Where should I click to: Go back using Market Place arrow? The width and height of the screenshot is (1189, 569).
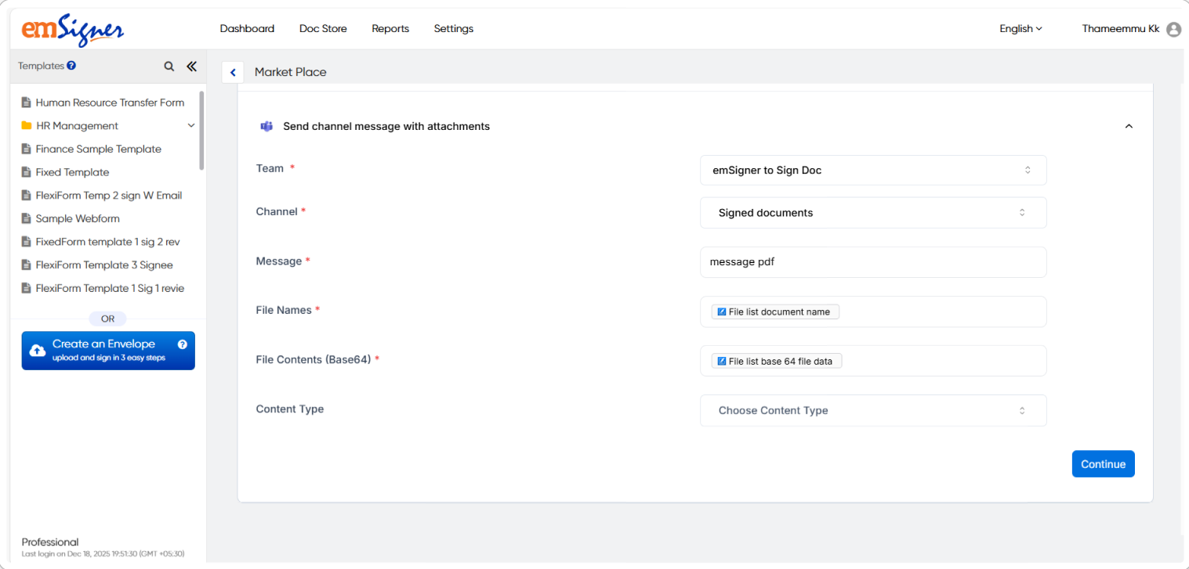point(233,72)
